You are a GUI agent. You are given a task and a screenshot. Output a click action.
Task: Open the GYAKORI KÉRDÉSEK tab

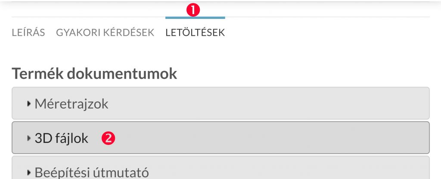pyautogui.click(x=105, y=33)
